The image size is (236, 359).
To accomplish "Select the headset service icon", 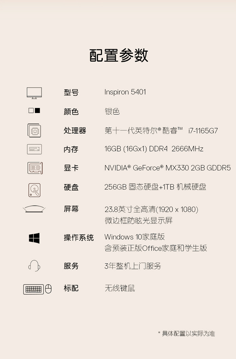I will tap(34, 266).
